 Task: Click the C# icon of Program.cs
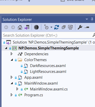pyautogui.click(x=20, y=95)
